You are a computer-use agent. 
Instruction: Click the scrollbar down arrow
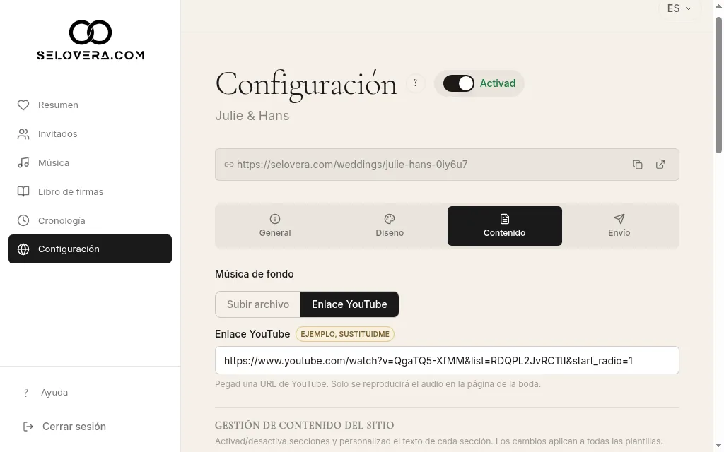pyautogui.click(x=718, y=446)
